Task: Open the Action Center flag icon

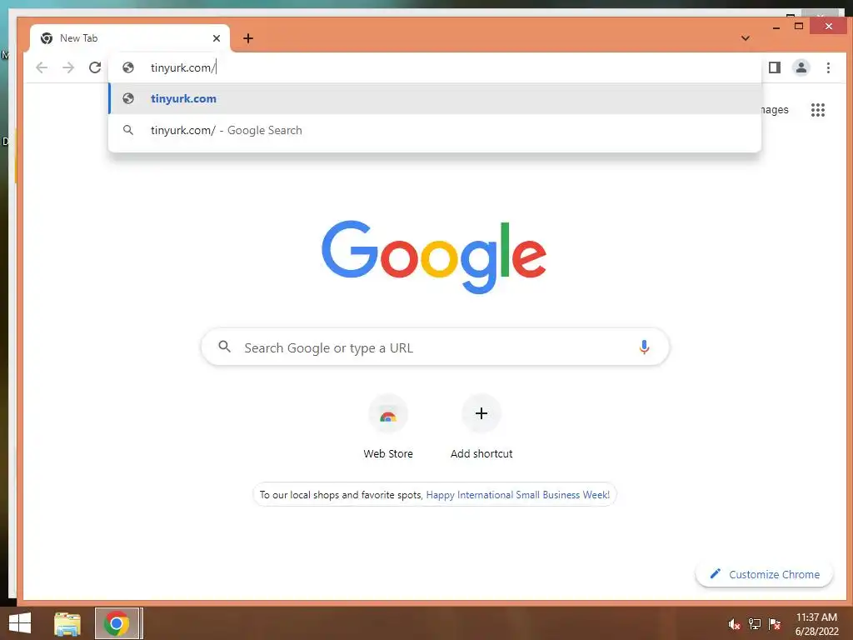Action: click(775, 623)
